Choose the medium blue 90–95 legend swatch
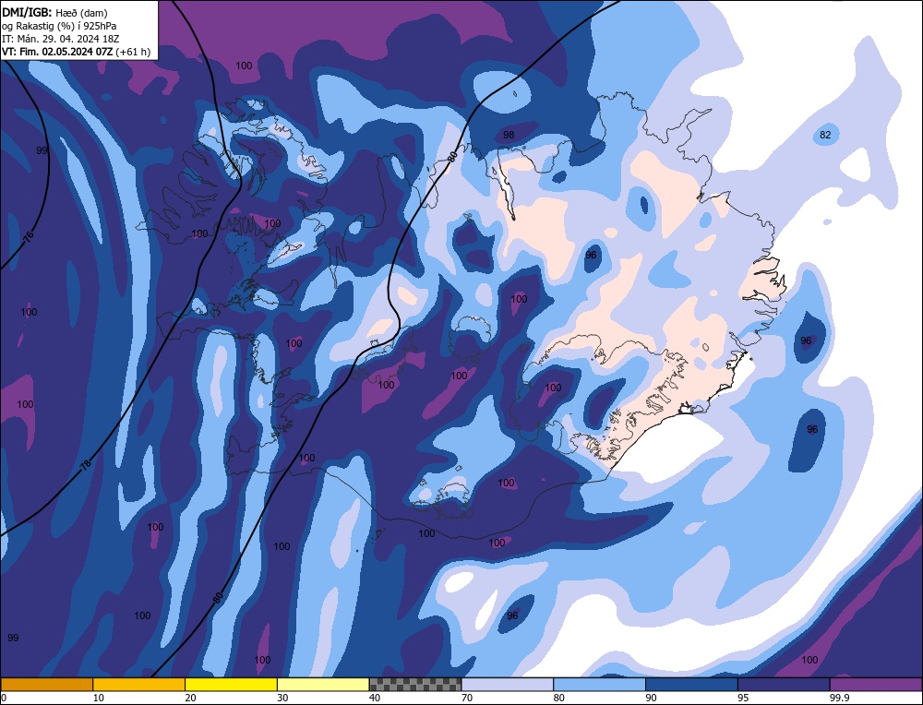 (x=691, y=684)
